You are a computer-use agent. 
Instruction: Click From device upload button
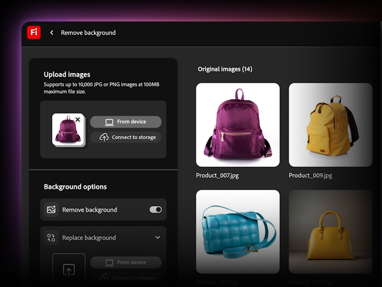pos(126,122)
